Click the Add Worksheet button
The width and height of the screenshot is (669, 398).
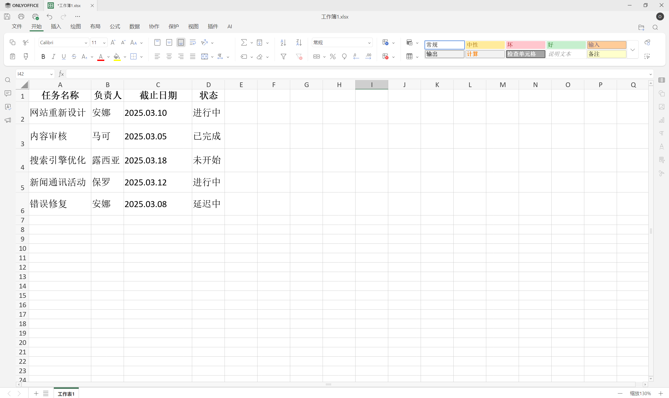point(36,394)
